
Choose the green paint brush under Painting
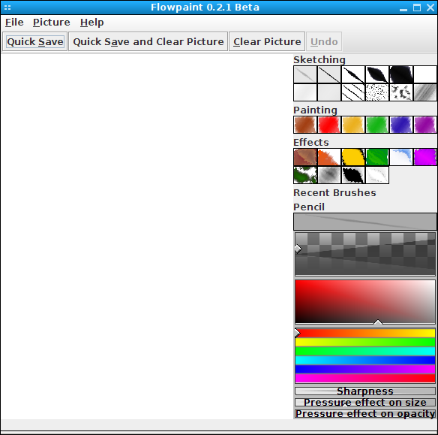click(x=377, y=125)
